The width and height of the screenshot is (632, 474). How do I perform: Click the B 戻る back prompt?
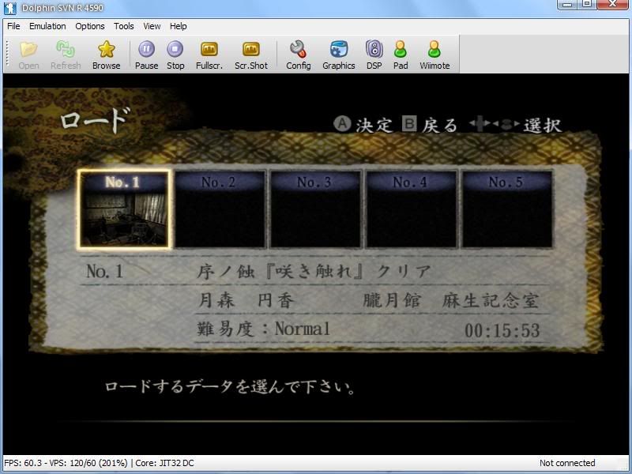430,125
